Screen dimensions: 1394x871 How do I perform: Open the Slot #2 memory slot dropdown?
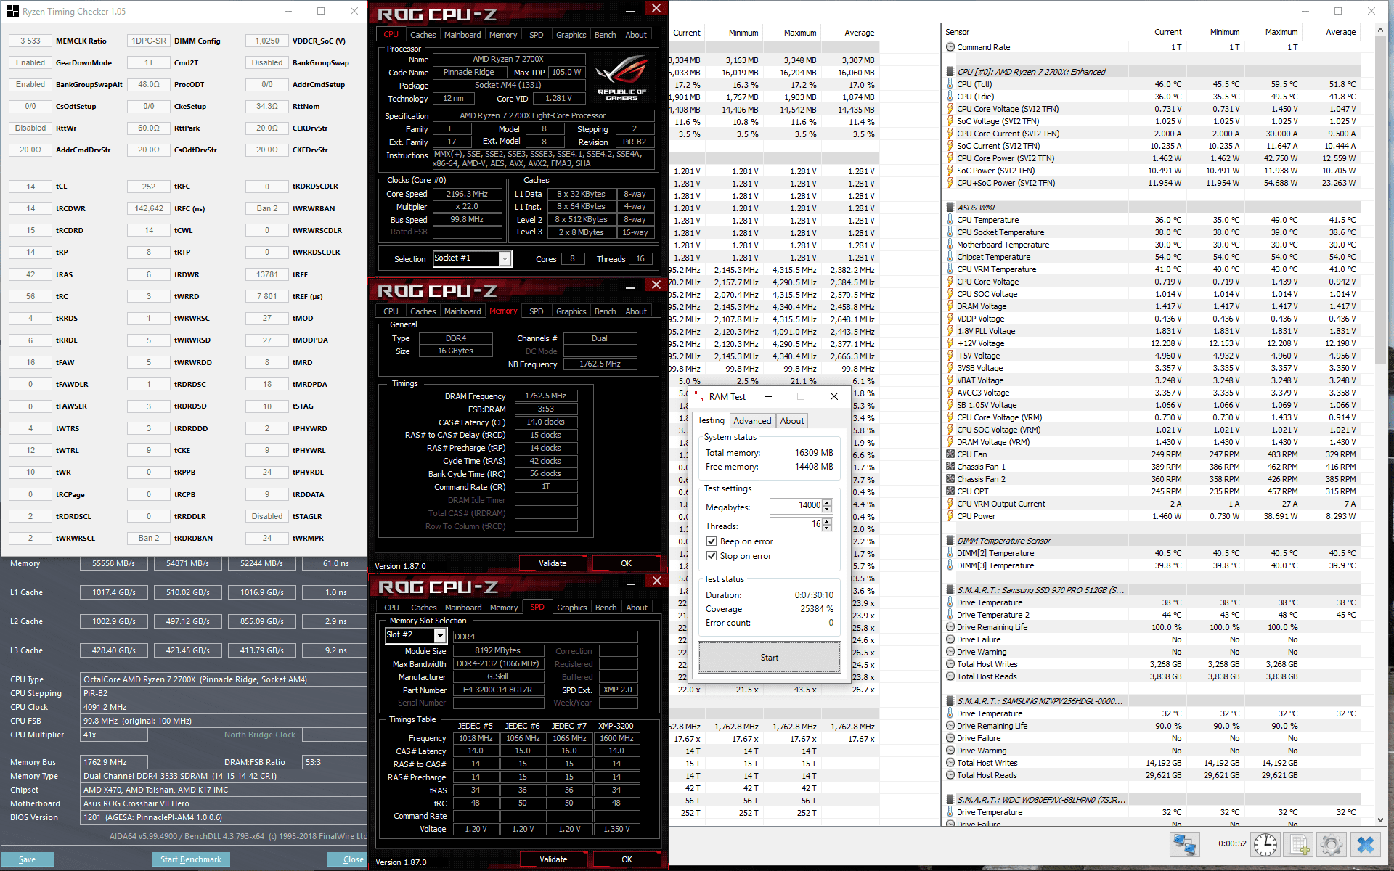point(439,636)
